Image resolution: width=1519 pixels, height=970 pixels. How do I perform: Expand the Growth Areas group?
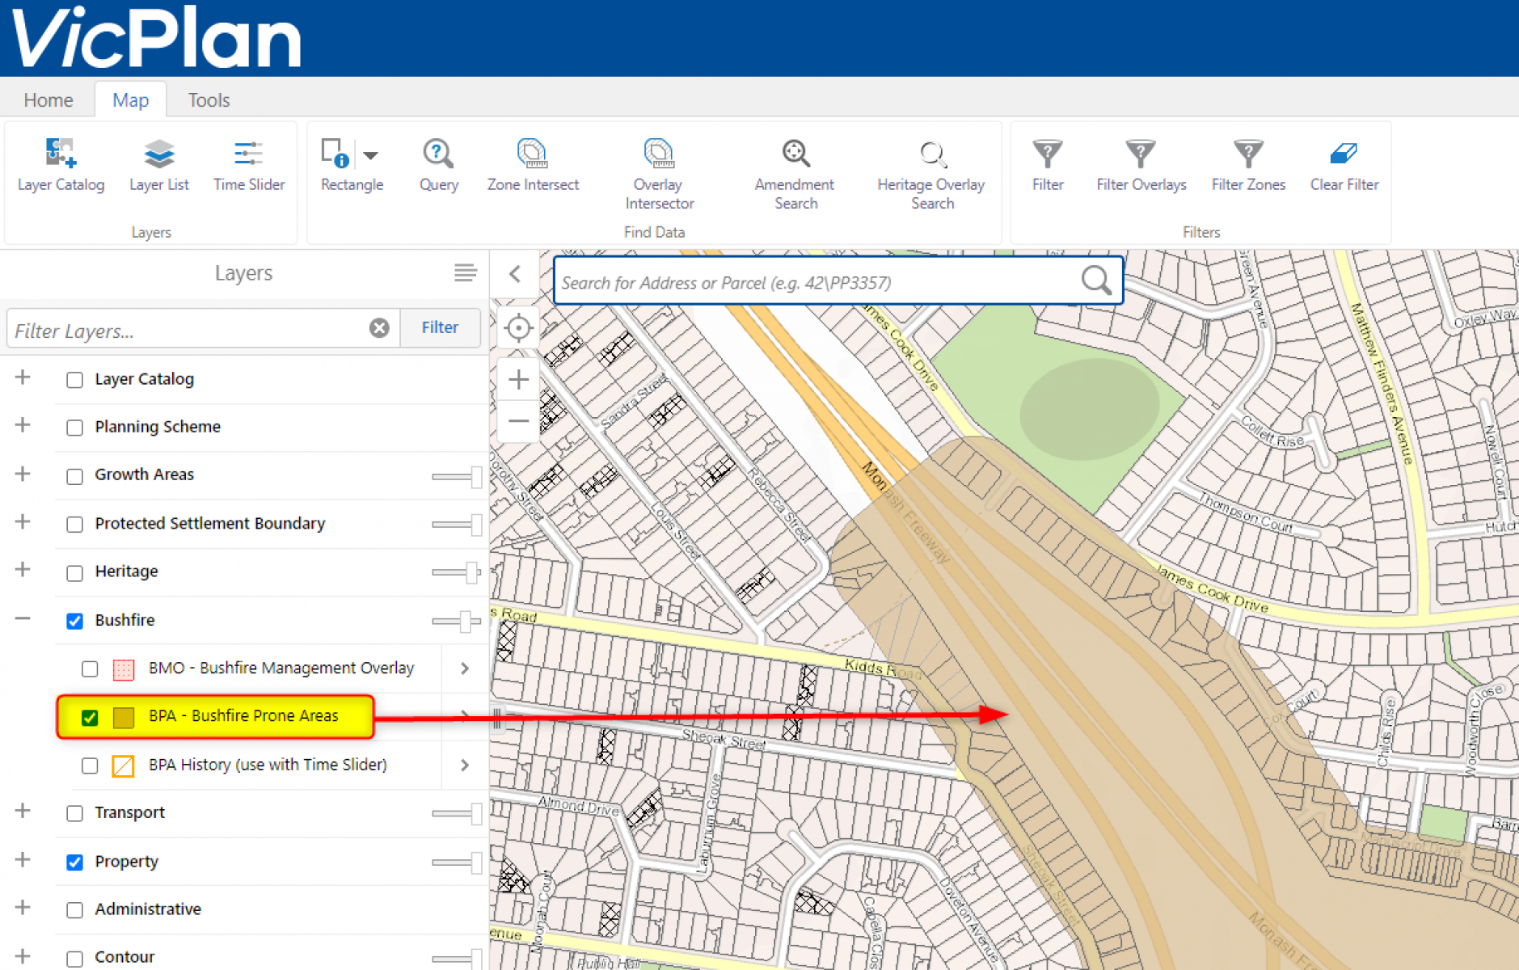(23, 474)
